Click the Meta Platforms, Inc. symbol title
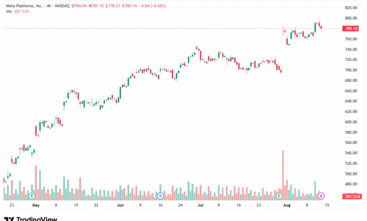Viewport: 367px width, 221px height. point(24,6)
